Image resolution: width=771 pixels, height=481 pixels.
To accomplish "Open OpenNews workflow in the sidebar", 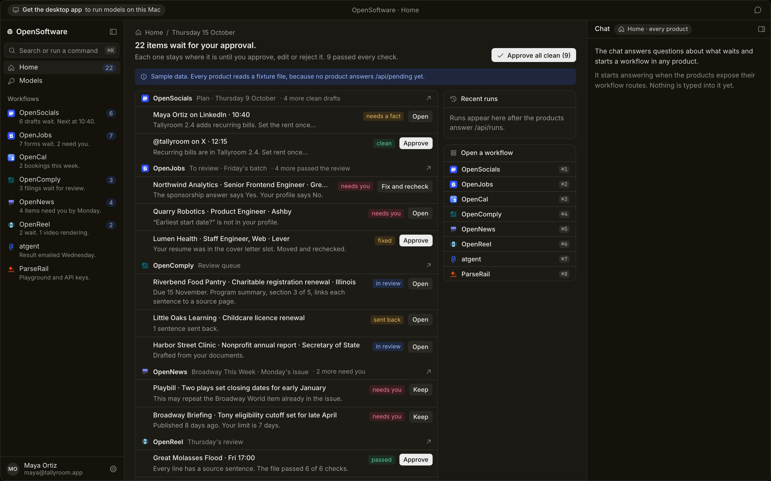I will click(62, 206).
